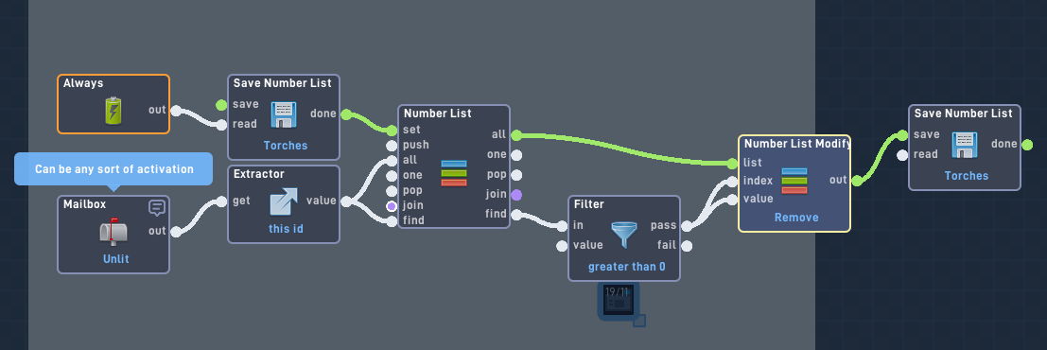The width and height of the screenshot is (1047, 350).
Task: Click the green battery icon in Always node
Action: click(113, 111)
